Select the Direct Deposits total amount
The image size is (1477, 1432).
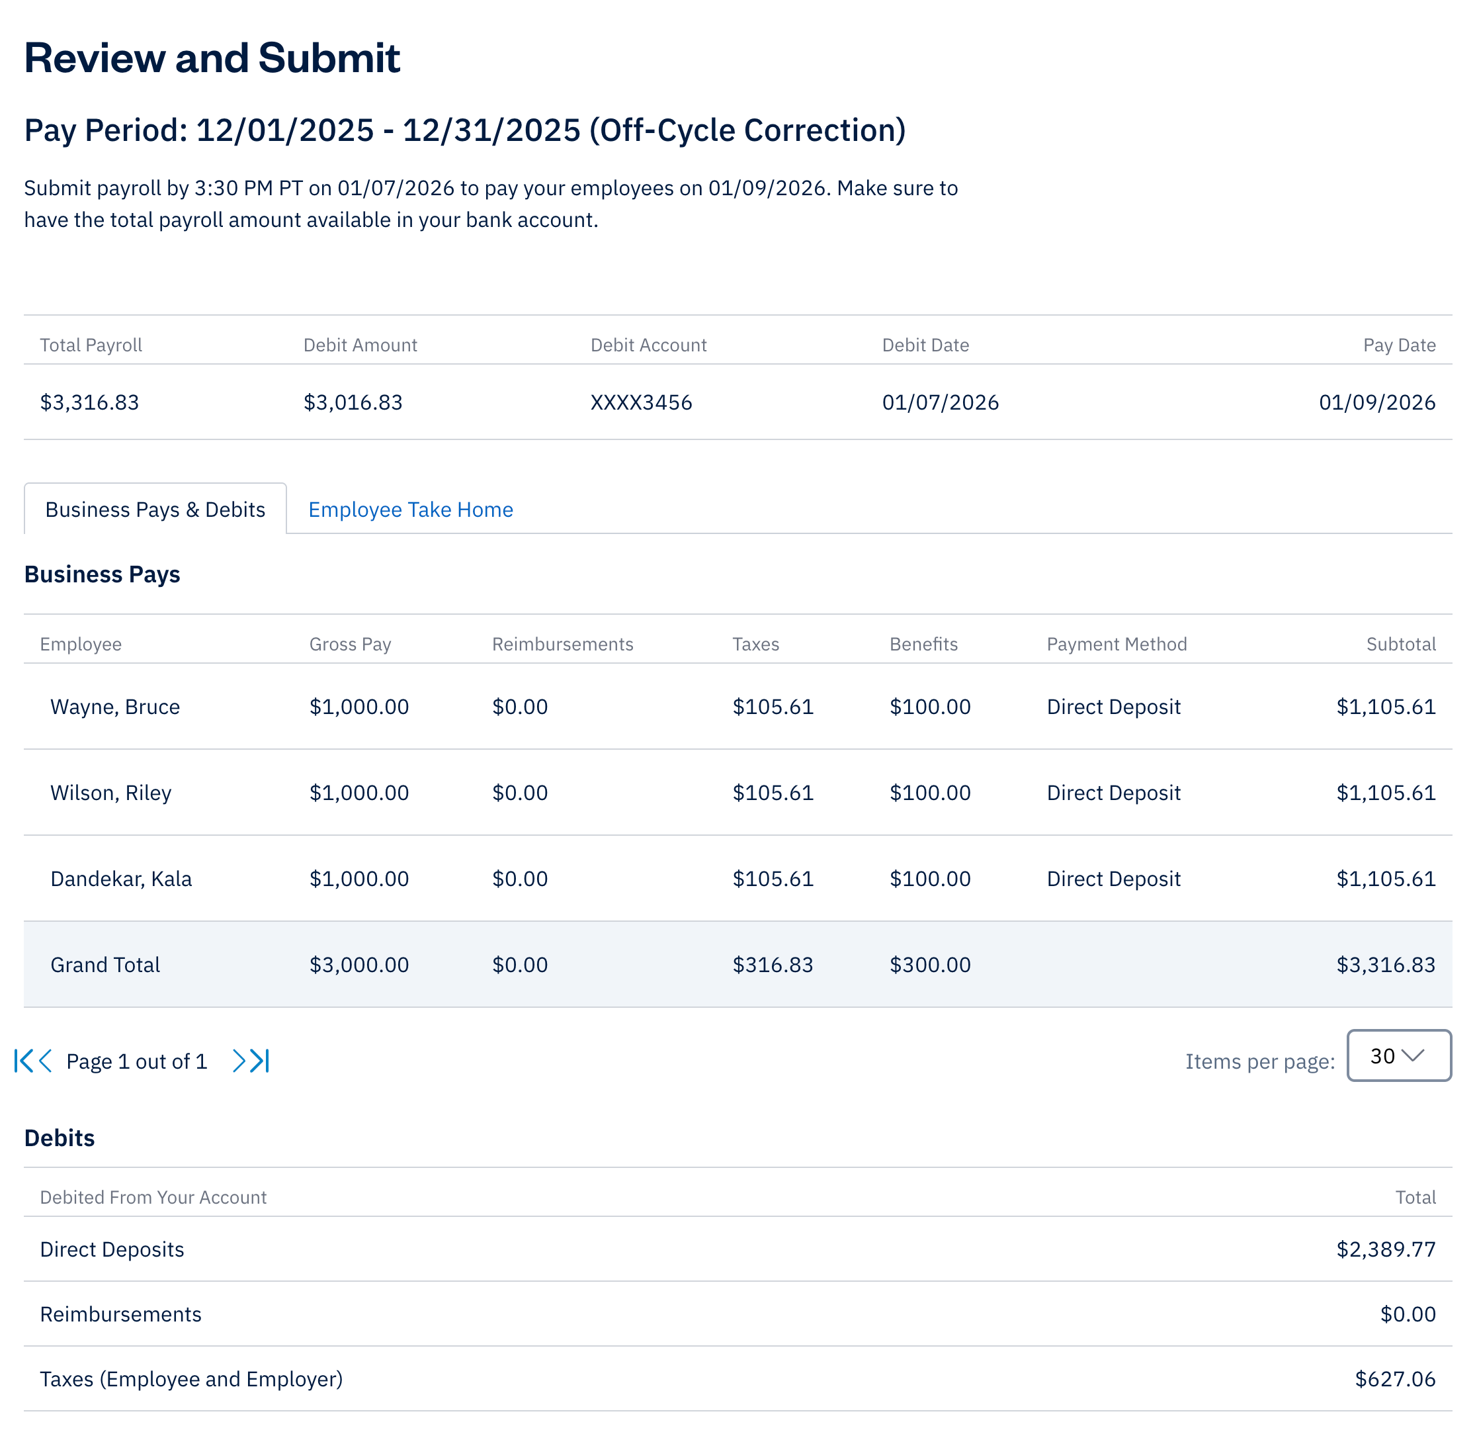(1384, 1249)
